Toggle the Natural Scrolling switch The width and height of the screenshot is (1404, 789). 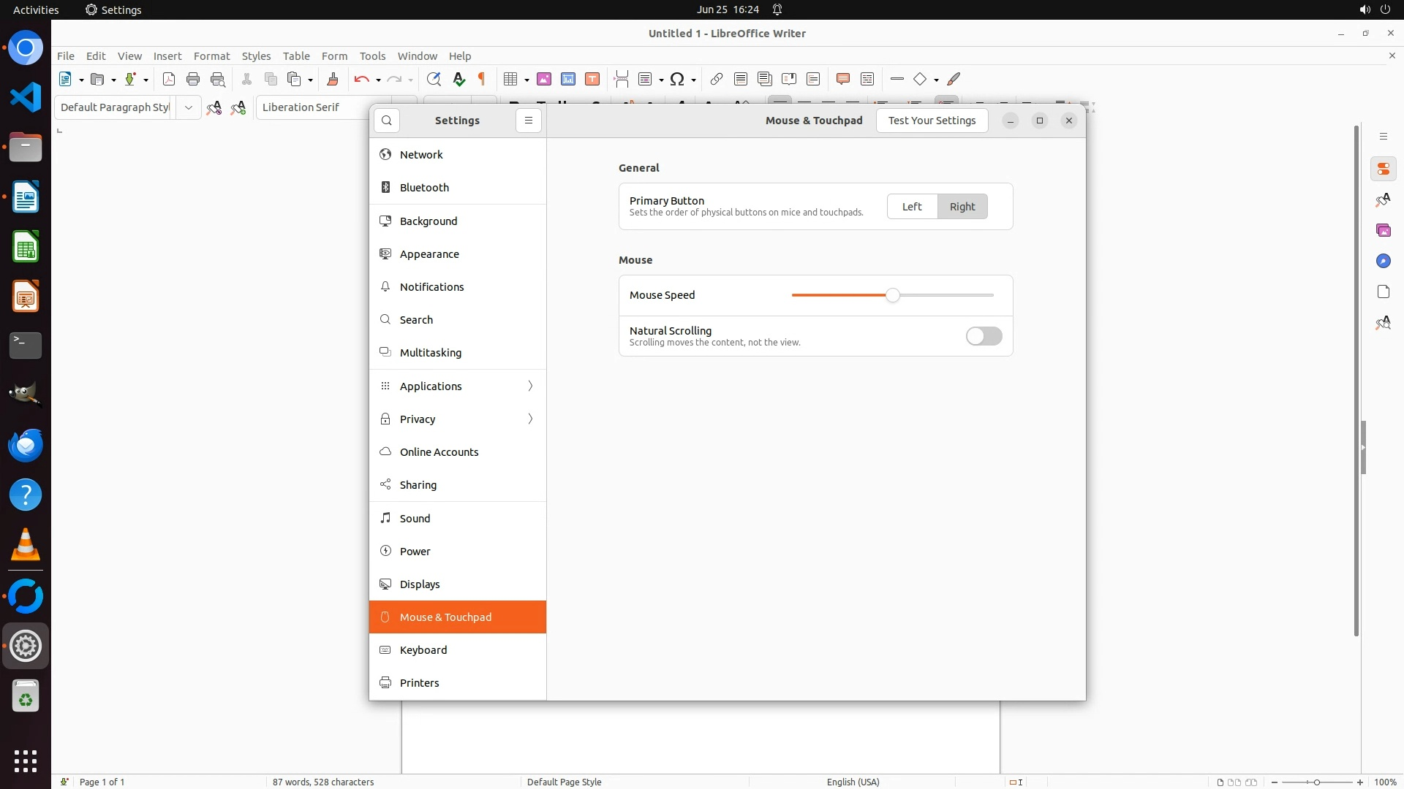pos(984,336)
